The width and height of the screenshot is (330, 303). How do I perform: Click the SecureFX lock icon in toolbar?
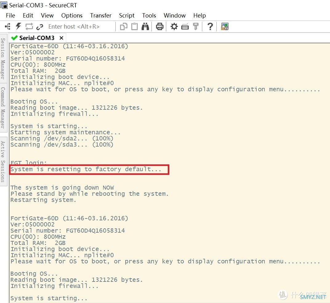(x=224, y=26)
